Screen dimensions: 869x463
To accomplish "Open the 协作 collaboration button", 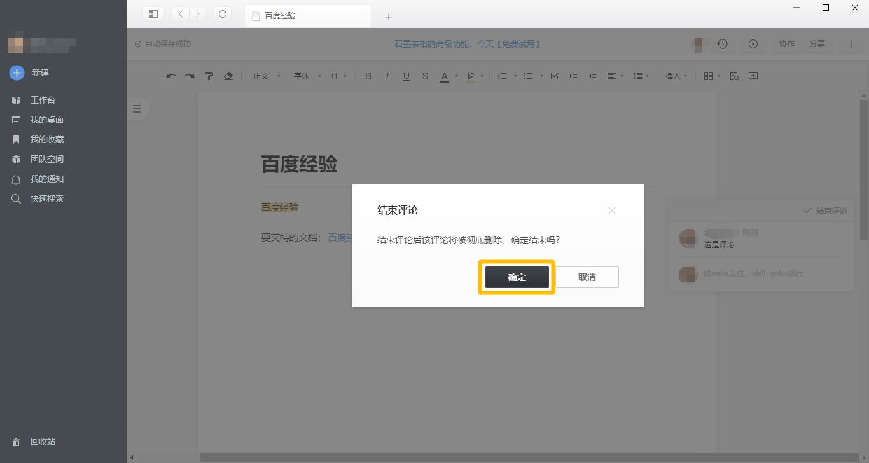I will click(787, 44).
